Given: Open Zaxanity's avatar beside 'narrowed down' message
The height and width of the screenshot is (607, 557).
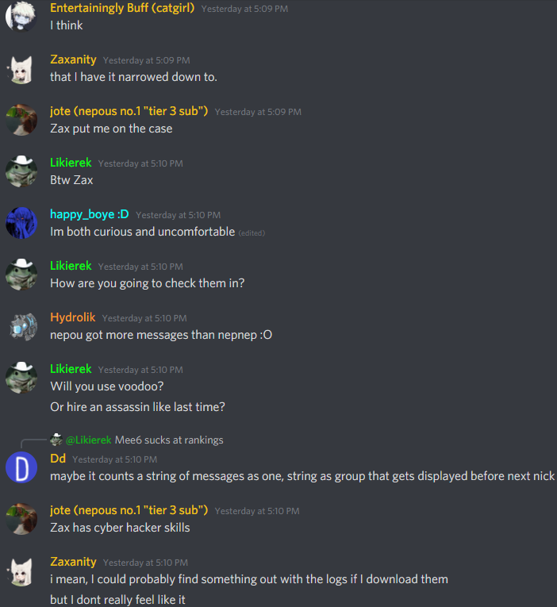Looking at the screenshot, I should pos(21,68).
